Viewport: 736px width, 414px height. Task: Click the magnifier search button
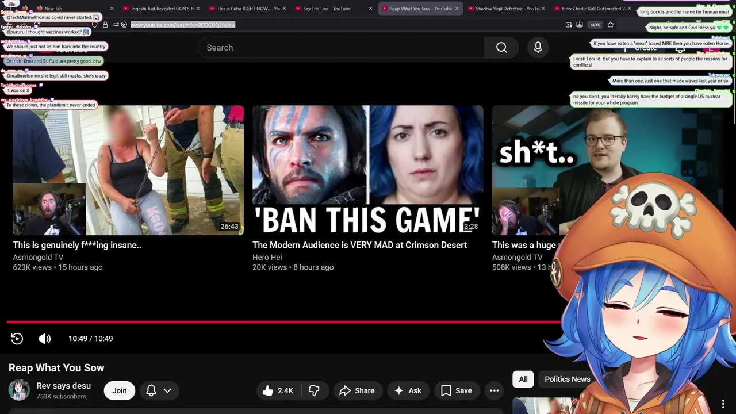tap(501, 48)
